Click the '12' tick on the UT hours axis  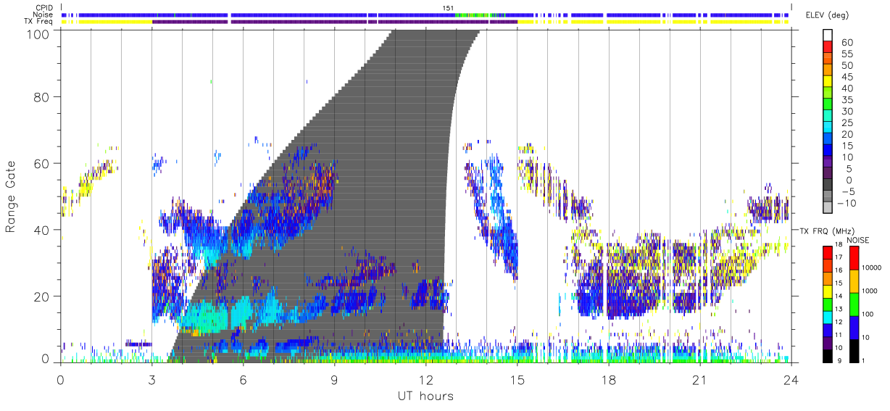pyautogui.click(x=425, y=380)
